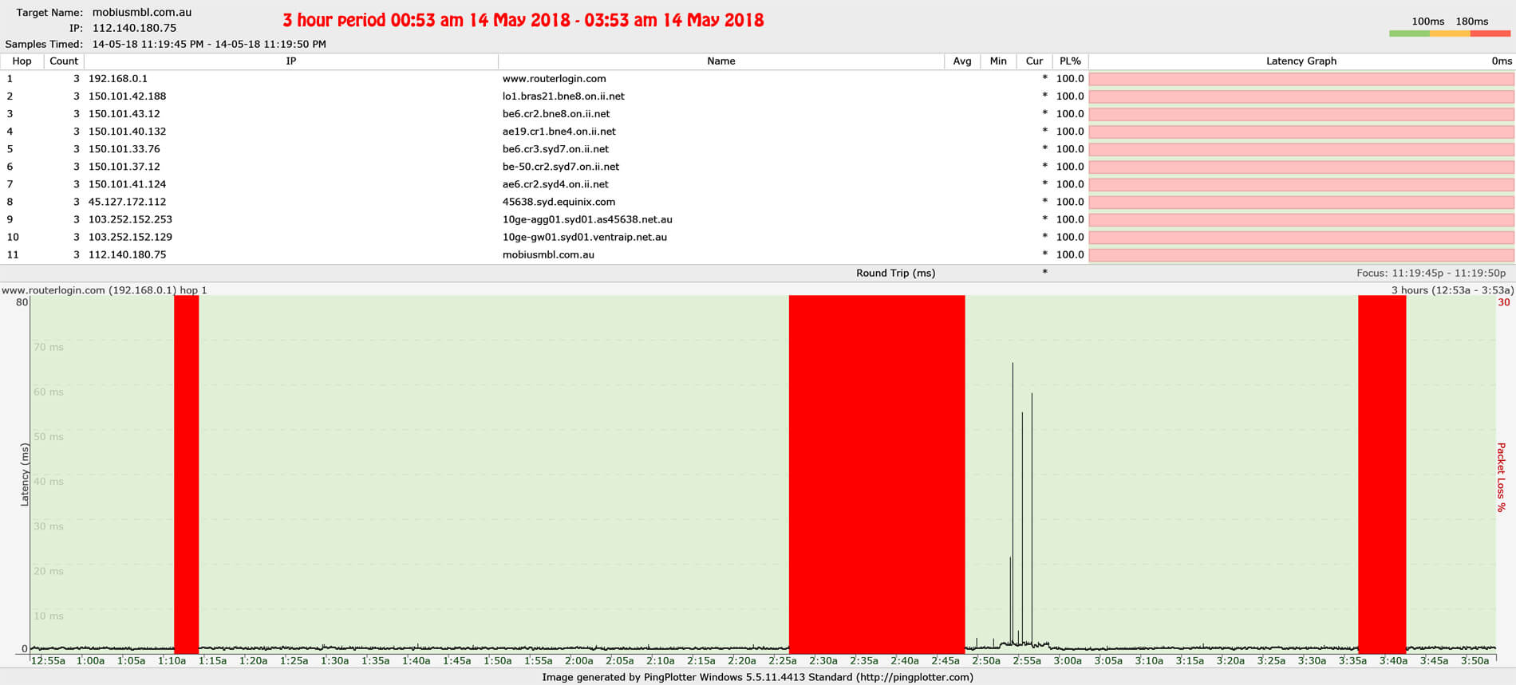Click the Round Trip (ms) label
This screenshot has height=685, width=1516.
tap(895, 273)
